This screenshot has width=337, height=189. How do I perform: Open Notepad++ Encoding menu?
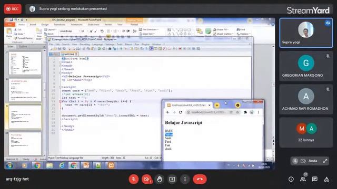coord(84,44)
